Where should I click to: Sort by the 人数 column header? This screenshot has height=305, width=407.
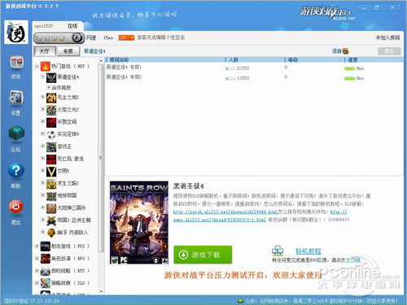point(255,59)
